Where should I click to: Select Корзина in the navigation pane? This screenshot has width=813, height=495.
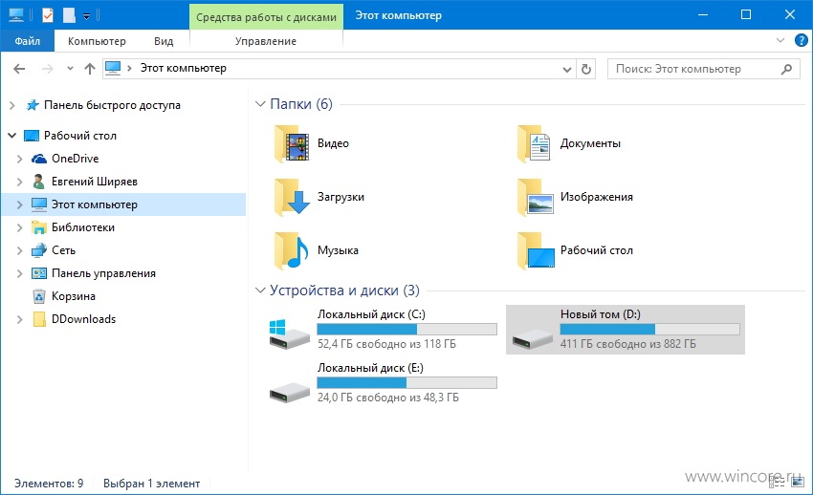(73, 296)
